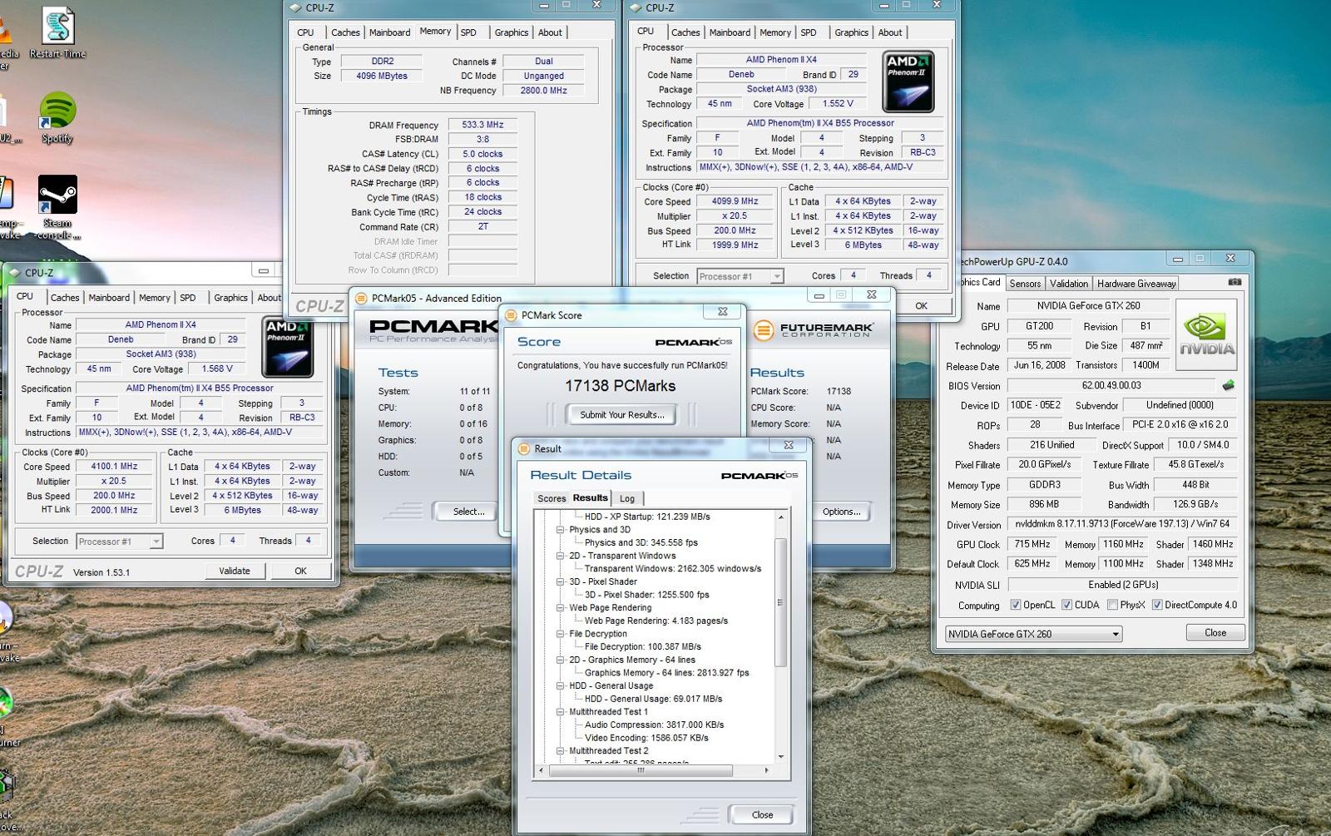Select the Audio Compression: 3817.000 KB/s row
This screenshot has height=836, width=1331.
coord(654,725)
